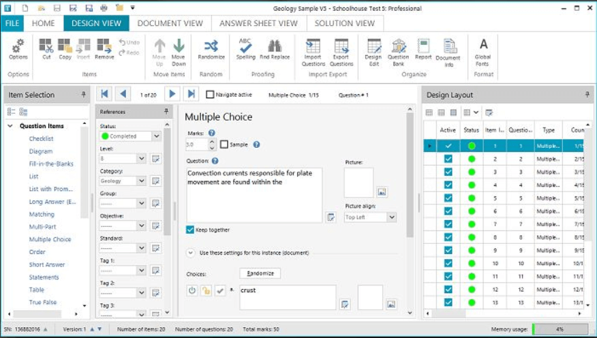This screenshot has height=338, width=597.
Task: Copy the selected item
Action: [65, 50]
